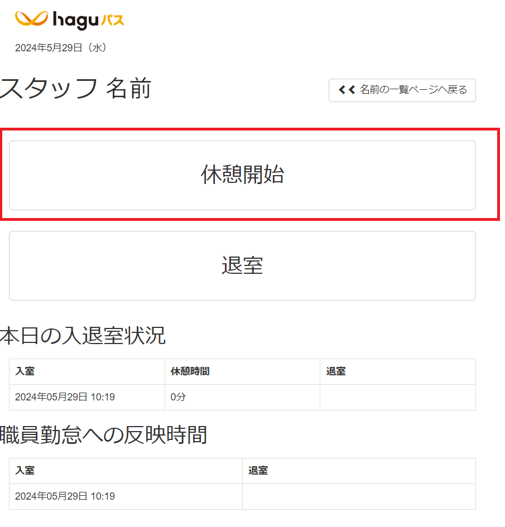The height and width of the screenshot is (527, 505).
Task: Click the orange hagu logo icon
Action: point(31,20)
